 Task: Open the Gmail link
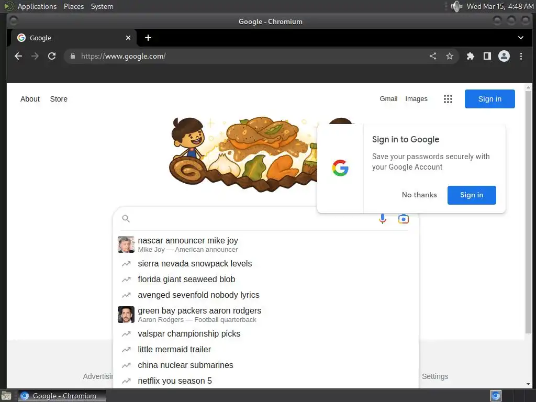click(x=388, y=99)
